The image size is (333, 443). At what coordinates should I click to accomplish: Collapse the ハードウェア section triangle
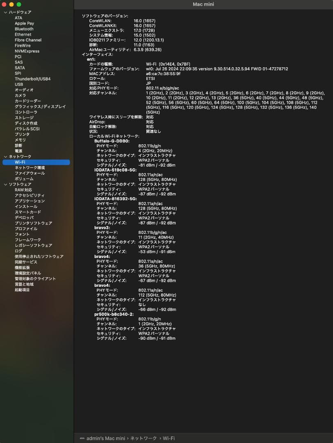click(x=5, y=12)
